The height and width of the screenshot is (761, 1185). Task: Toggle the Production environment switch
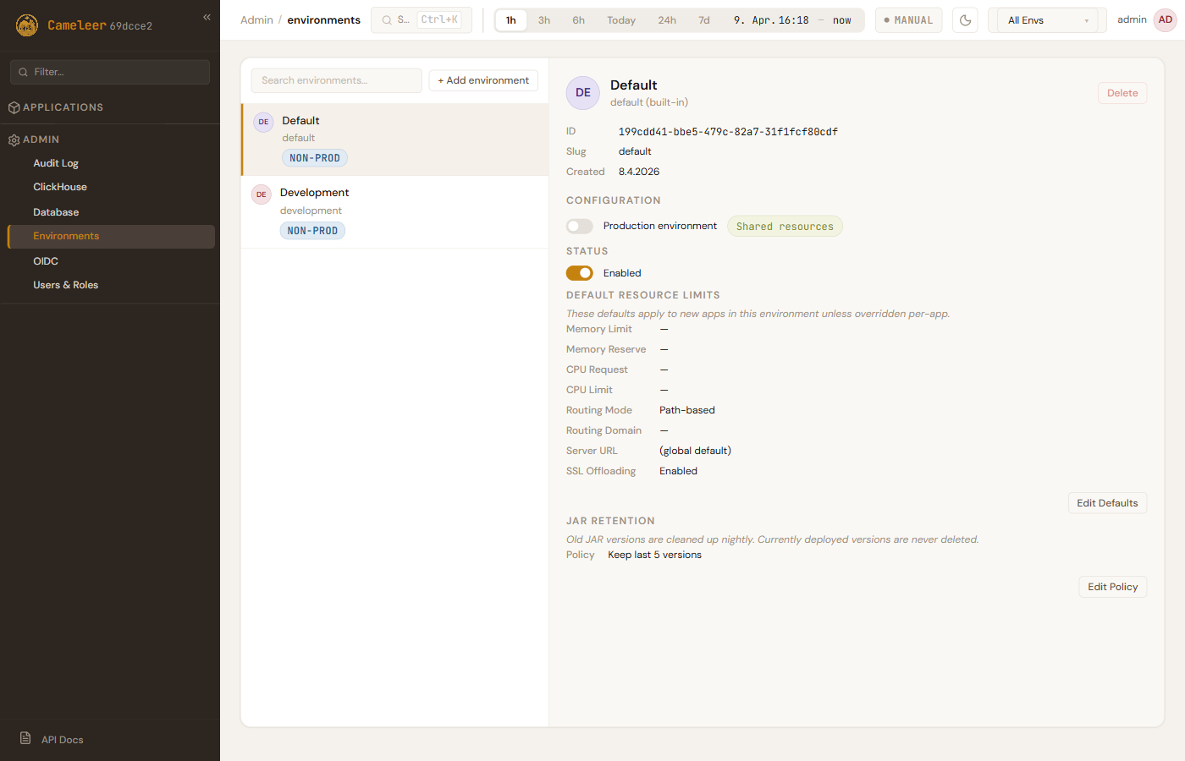click(580, 226)
